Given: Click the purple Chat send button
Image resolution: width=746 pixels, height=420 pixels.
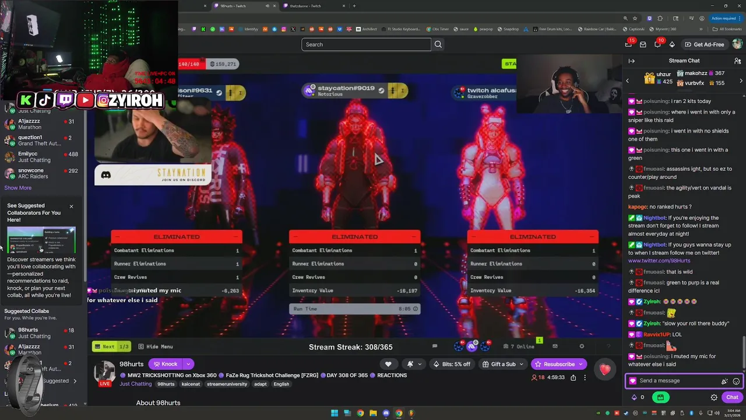Looking at the screenshot, I should pos(732,397).
